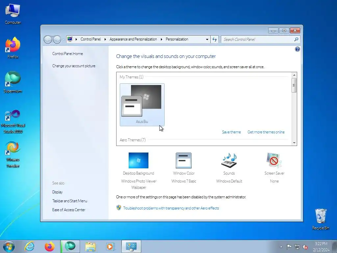The height and width of the screenshot is (253, 337).
Task: Click the Aero Themes (7) heading
Action: pos(133,140)
